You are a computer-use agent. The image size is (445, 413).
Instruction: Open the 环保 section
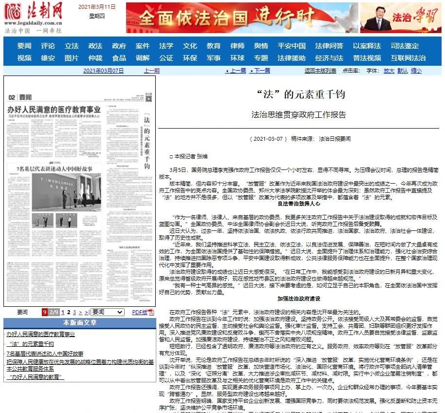click(x=190, y=58)
